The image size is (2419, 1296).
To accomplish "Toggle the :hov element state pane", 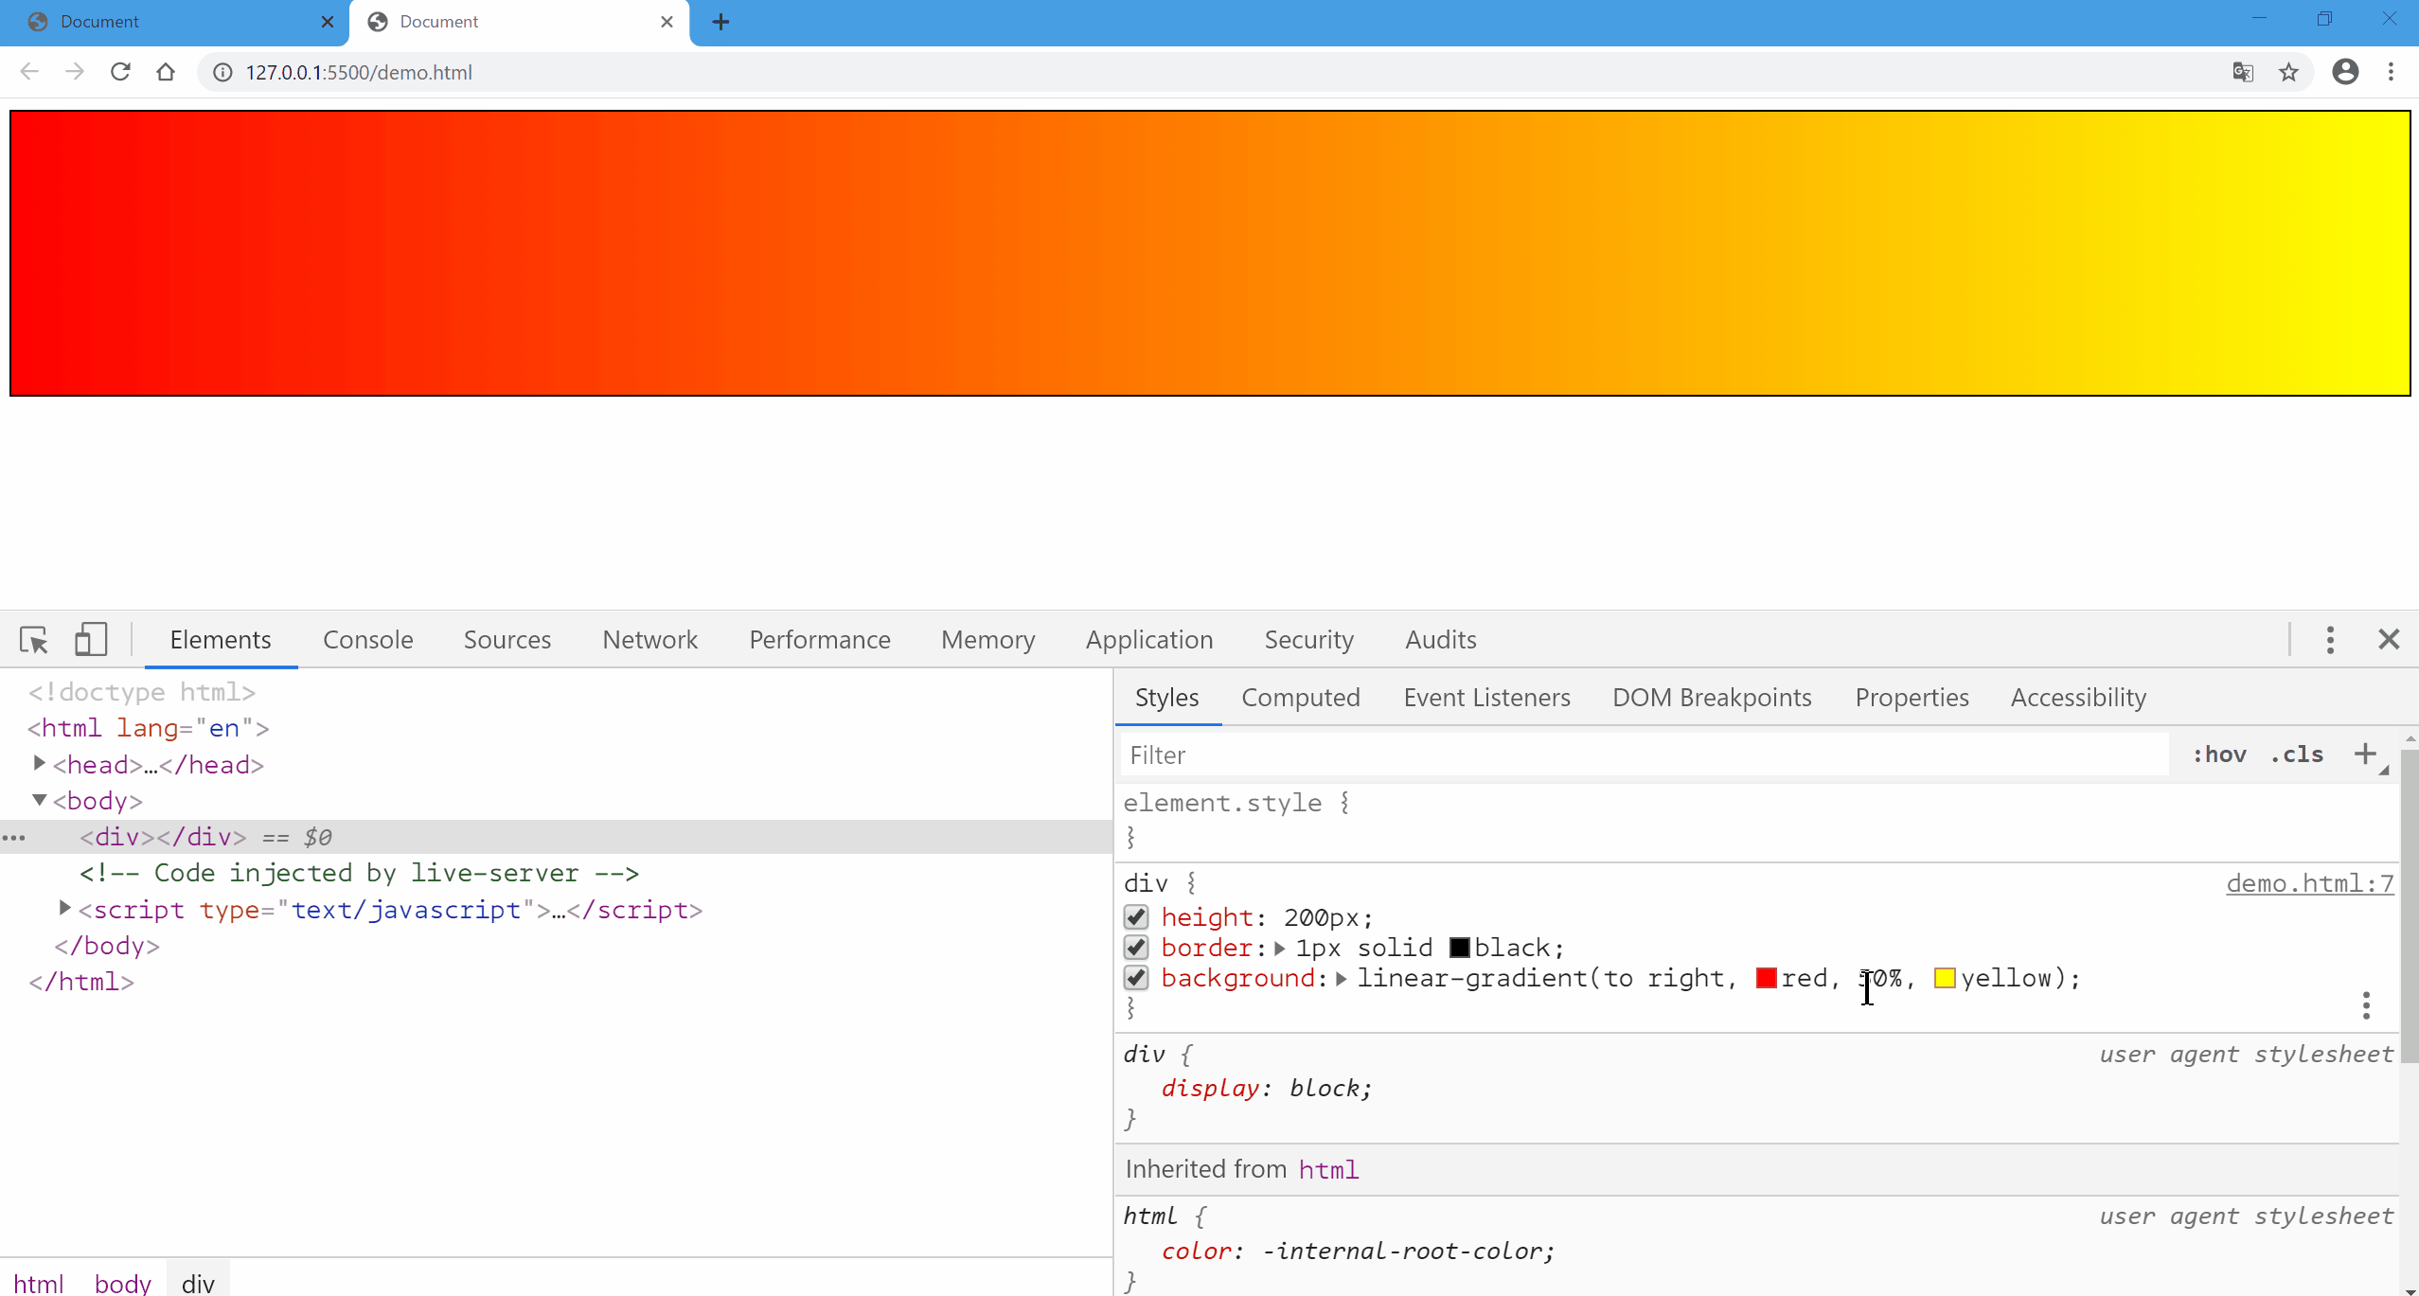I will point(2219,755).
